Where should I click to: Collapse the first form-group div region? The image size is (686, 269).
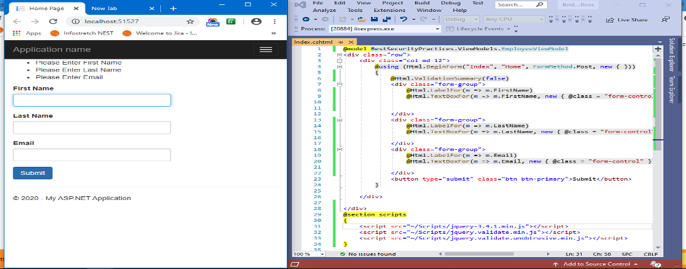(x=340, y=84)
